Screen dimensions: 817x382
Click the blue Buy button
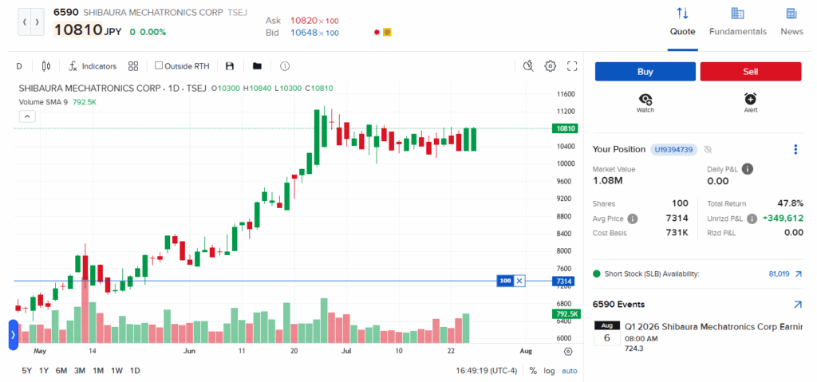coord(645,72)
